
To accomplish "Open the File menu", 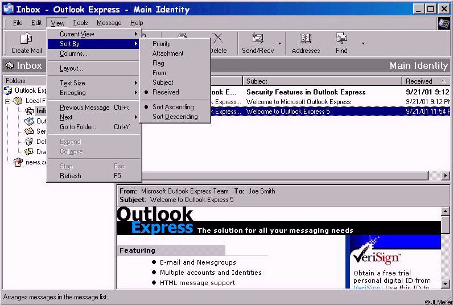I will coord(18,23).
